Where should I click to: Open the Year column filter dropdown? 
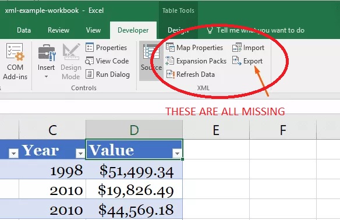[x=80, y=153]
